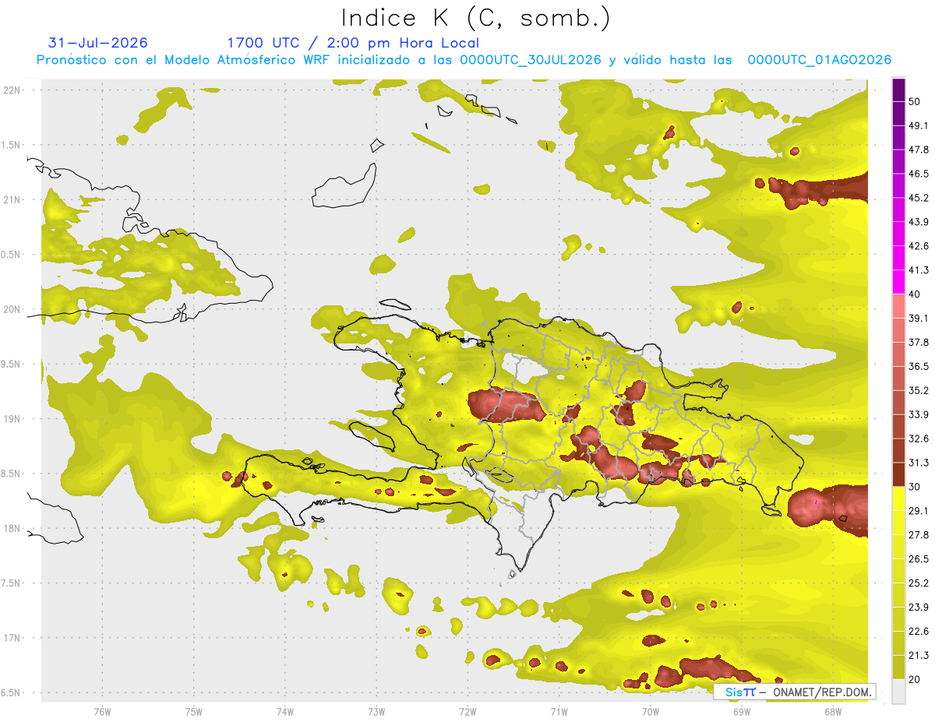Viewport: 935px width, 722px height.
Task: Click the colorbar value "39.1"
Action: 919,319
